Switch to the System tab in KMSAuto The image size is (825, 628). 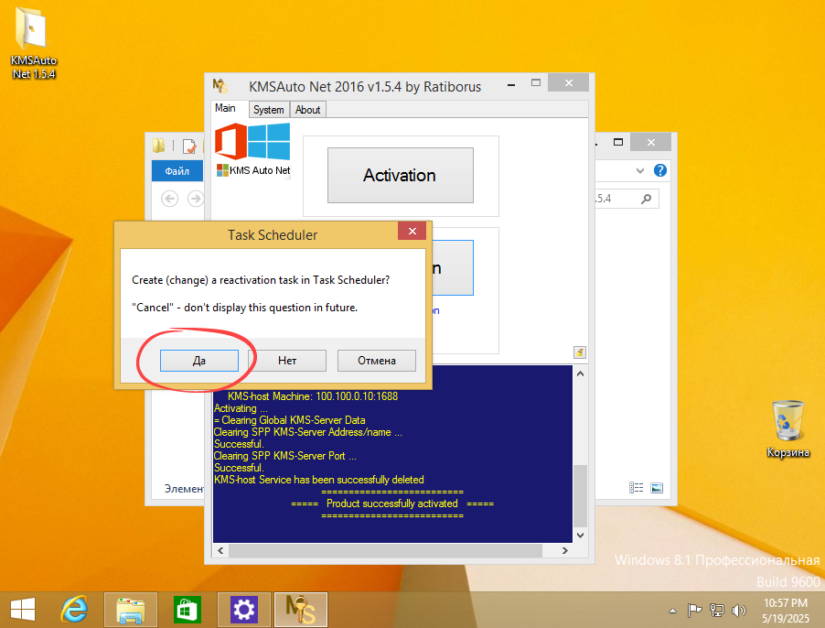(x=268, y=109)
